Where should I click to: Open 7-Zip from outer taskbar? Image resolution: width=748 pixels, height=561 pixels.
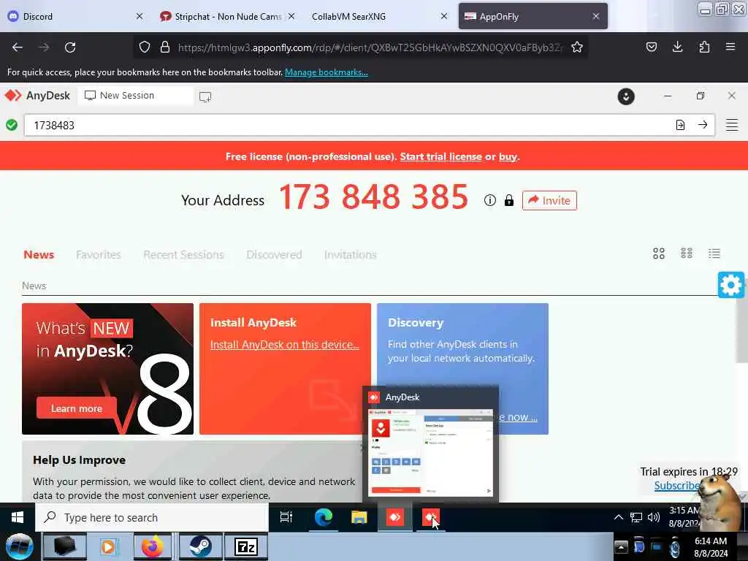(x=246, y=546)
